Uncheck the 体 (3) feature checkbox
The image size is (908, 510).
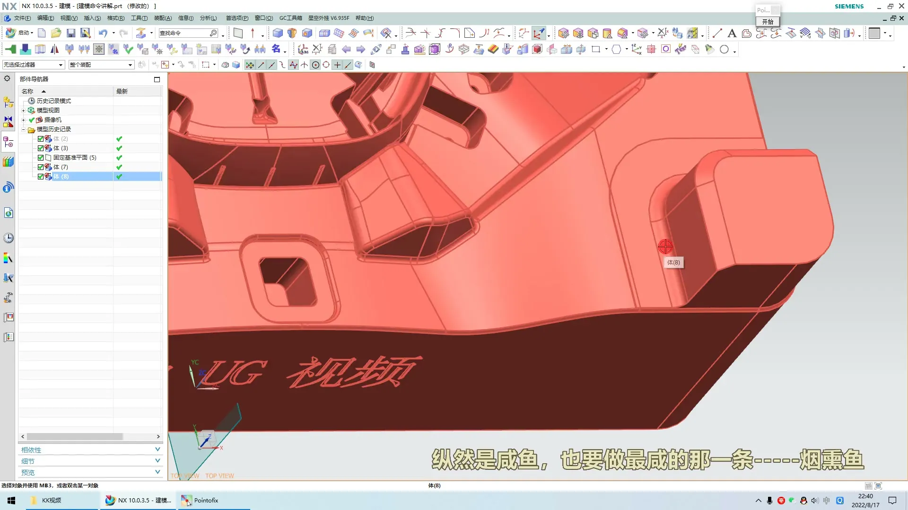pos(41,148)
